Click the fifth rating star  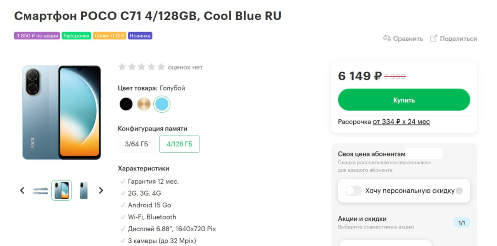(161, 67)
